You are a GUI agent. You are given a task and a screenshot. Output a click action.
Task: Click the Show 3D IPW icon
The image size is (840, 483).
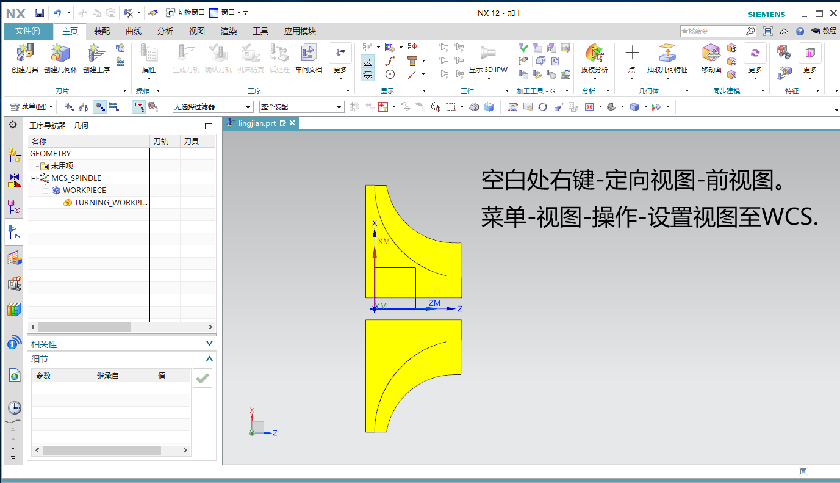tap(488, 54)
